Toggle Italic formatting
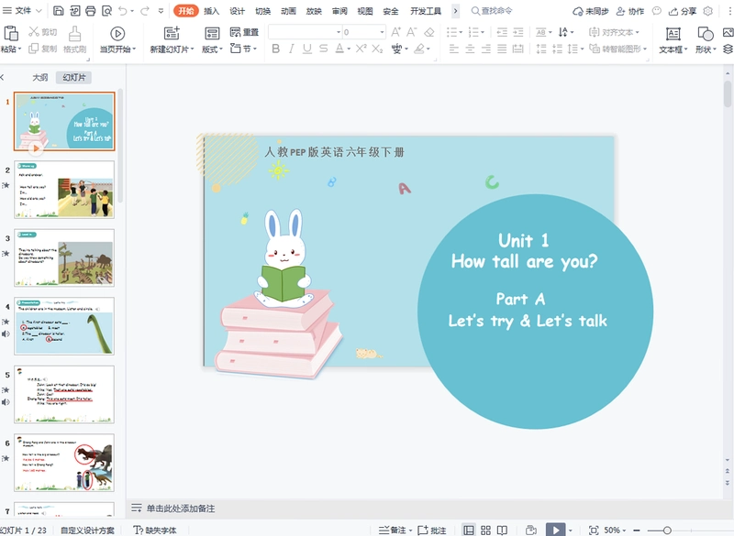The image size is (734, 536). (x=291, y=49)
